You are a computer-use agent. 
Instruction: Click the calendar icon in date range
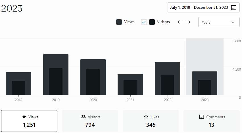pos(234,8)
